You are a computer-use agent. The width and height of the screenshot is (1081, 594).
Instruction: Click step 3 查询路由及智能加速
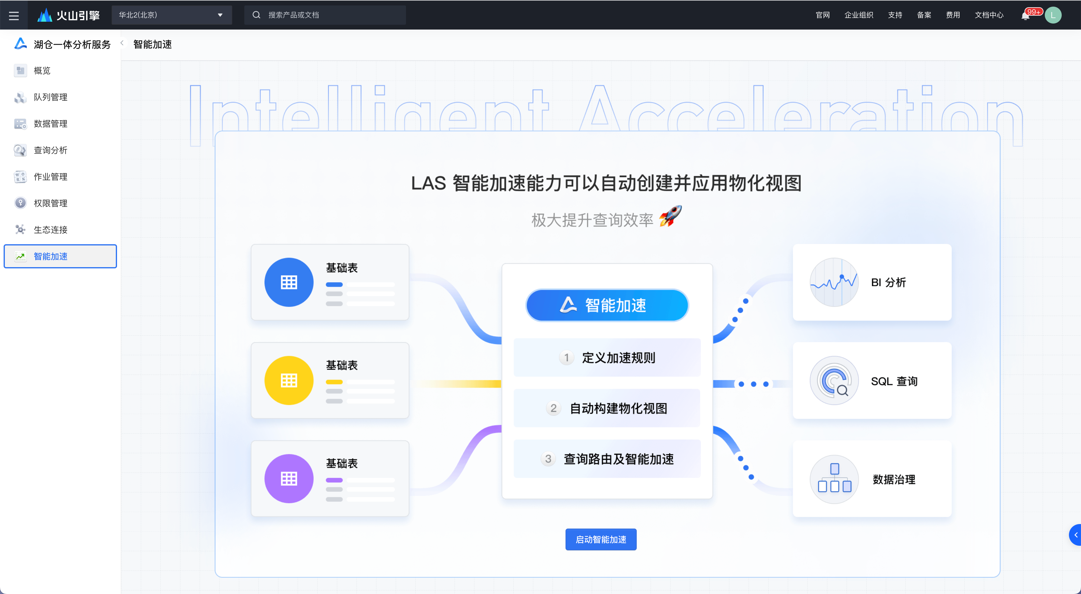pyautogui.click(x=607, y=459)
